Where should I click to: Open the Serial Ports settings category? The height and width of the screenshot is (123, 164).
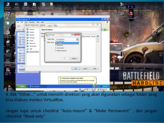(33, 46)
